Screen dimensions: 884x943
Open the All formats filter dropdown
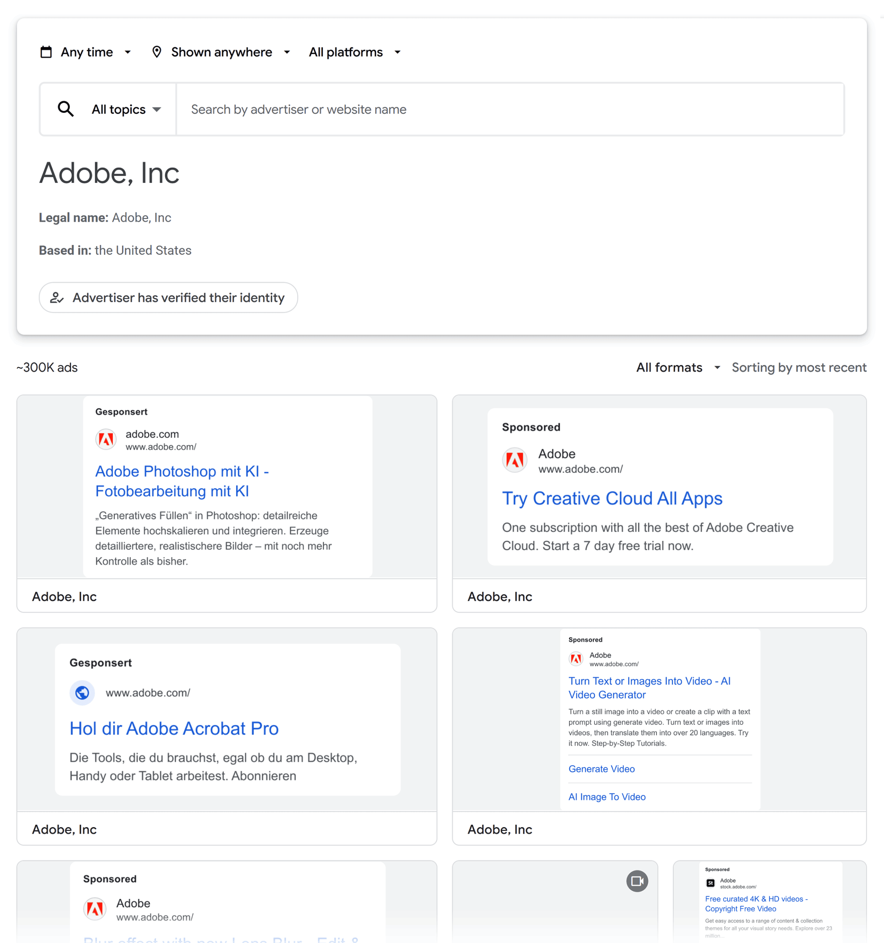click(678, 368)
